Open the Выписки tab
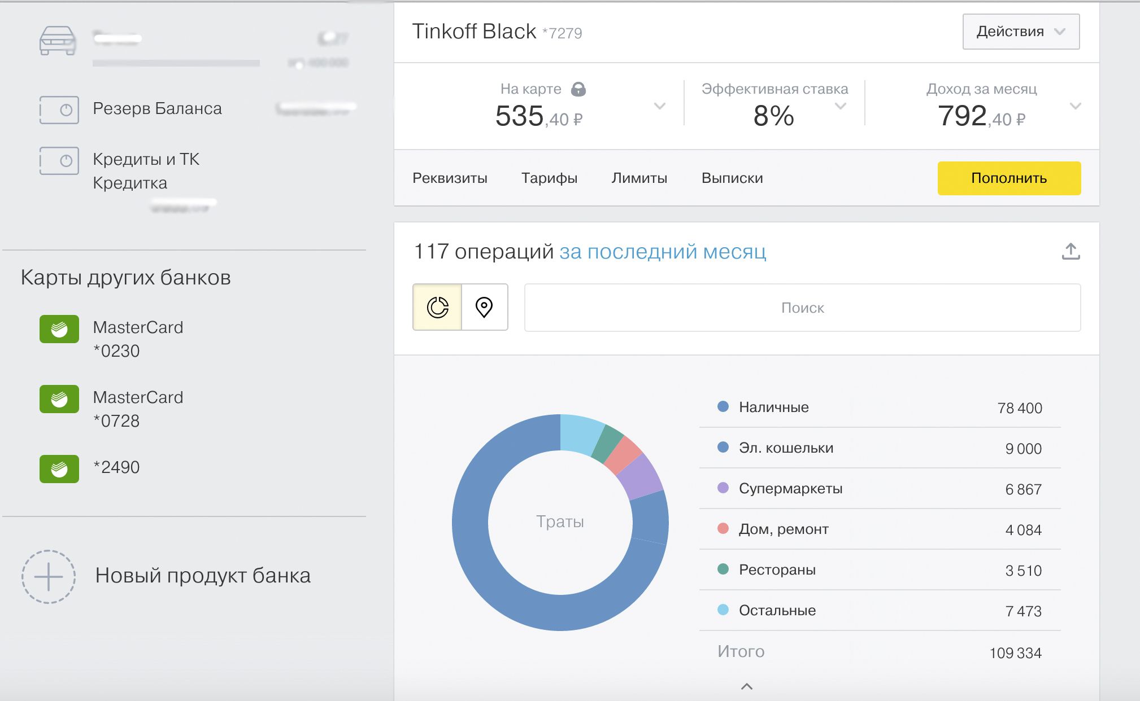The height and width of the screenshot is (701, 1140). tap(732, 178)
